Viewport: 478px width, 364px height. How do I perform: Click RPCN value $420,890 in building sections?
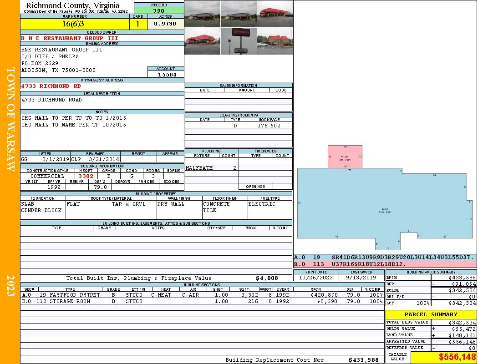point(324,295)
